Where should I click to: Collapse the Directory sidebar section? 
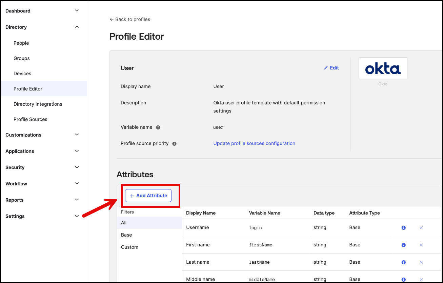click(77, 27)
